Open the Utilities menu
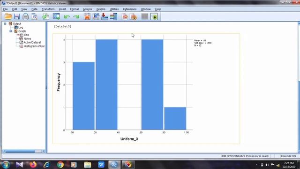 coord(114,9)
